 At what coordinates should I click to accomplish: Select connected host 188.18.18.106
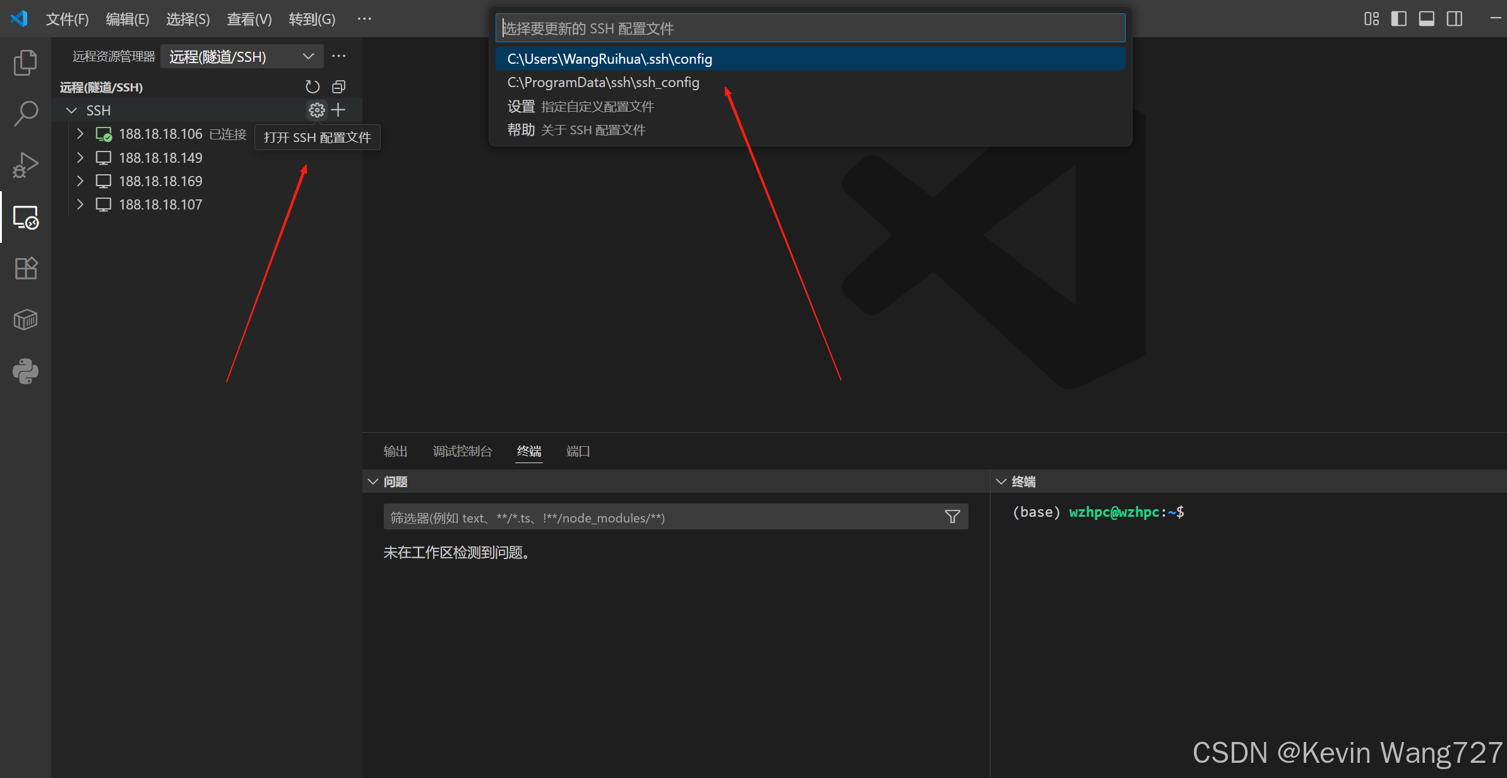[x=160, y=134]
